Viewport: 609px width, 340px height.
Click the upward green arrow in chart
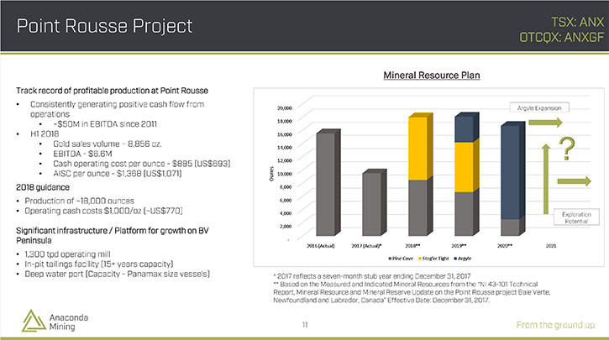(x=546, y=179)
